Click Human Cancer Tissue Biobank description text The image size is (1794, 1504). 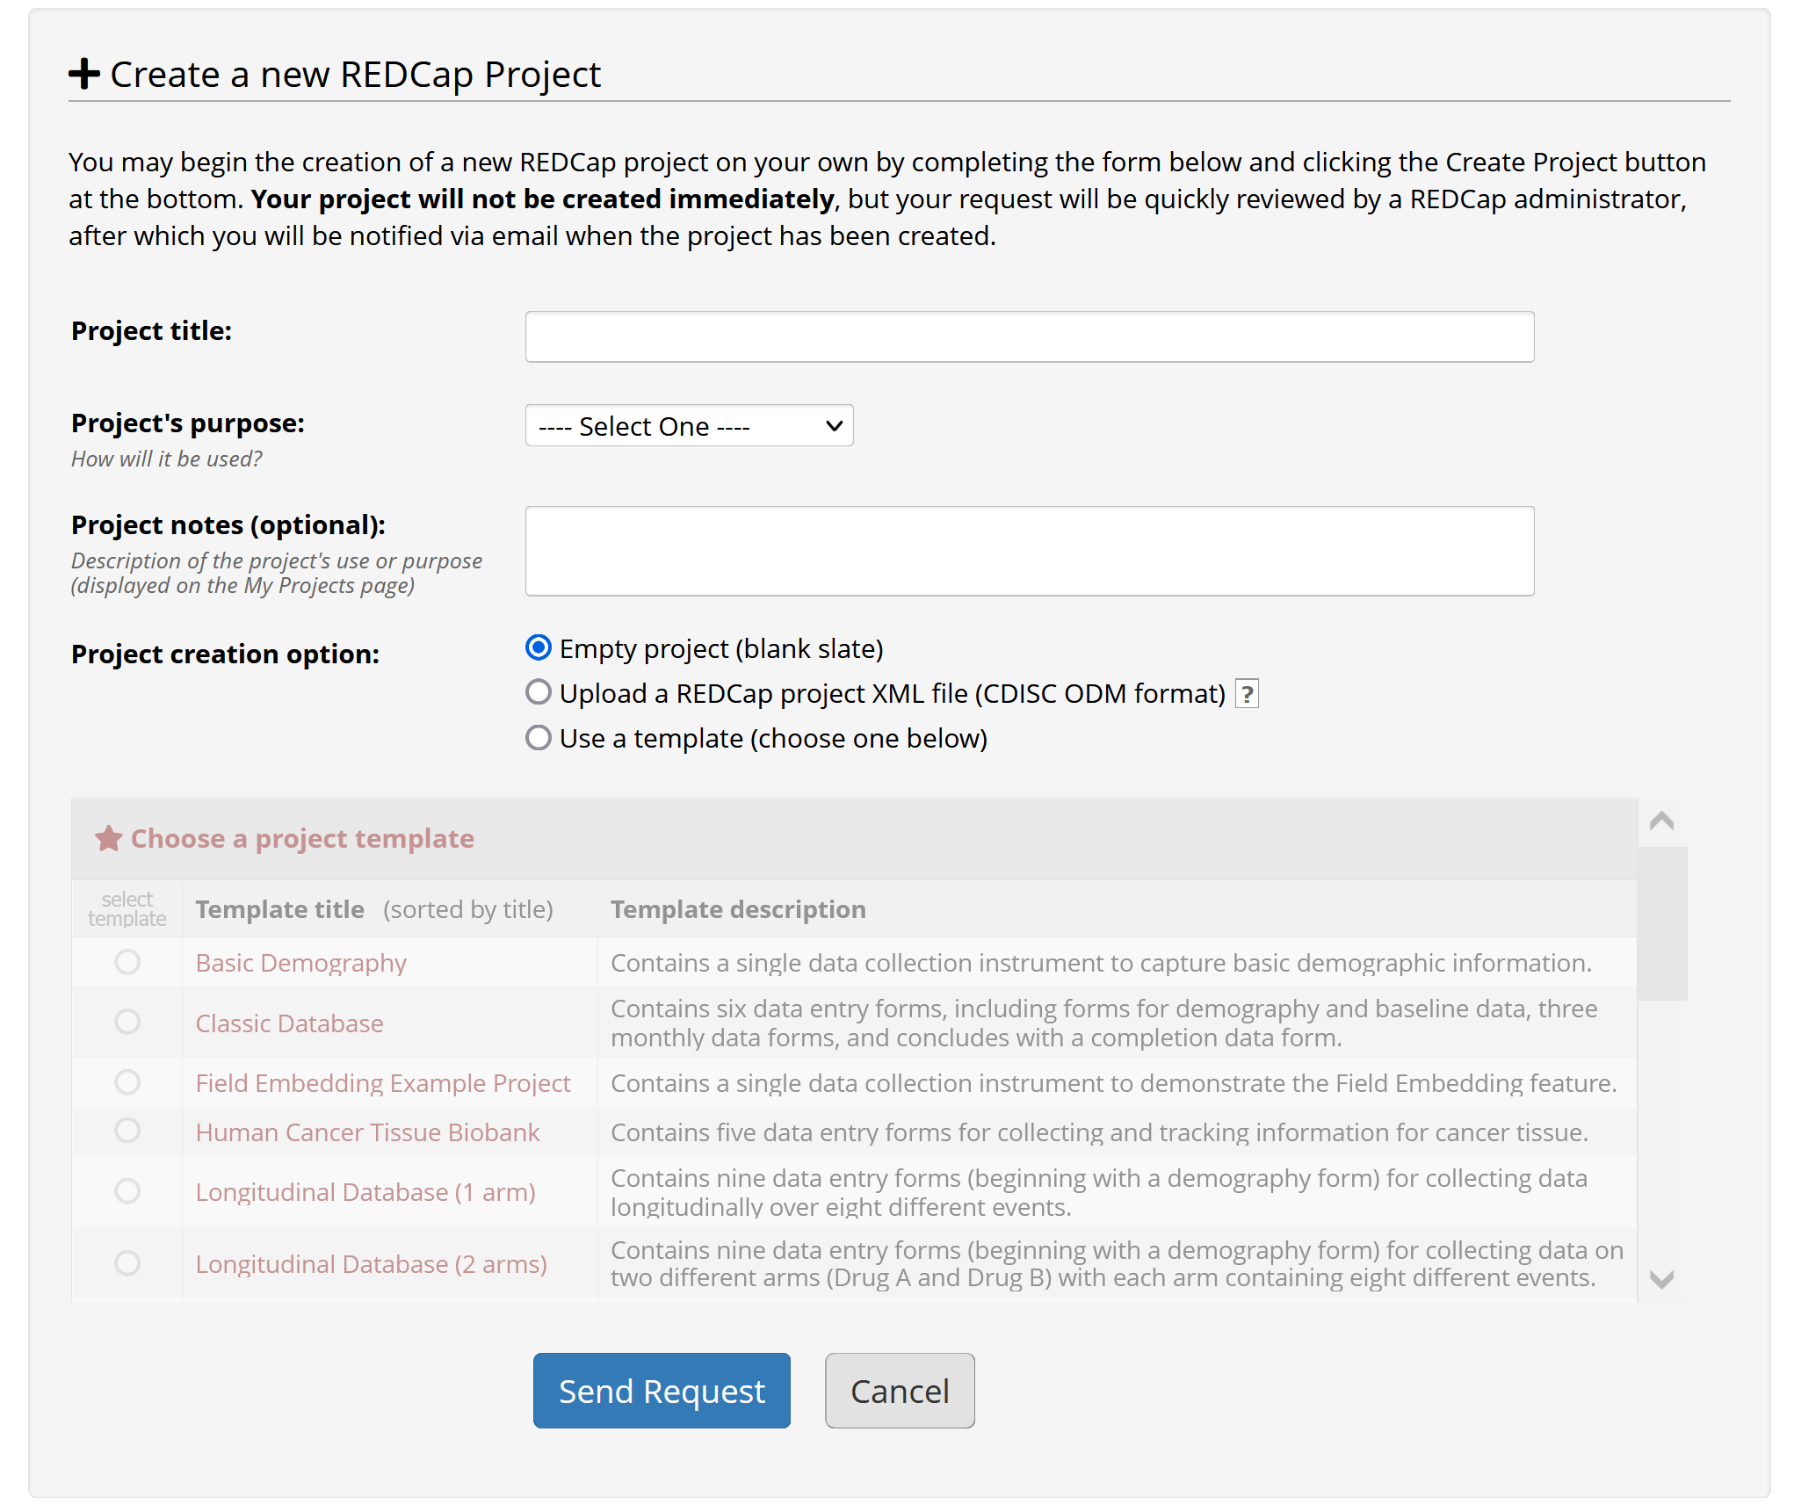(1099, 1132)
